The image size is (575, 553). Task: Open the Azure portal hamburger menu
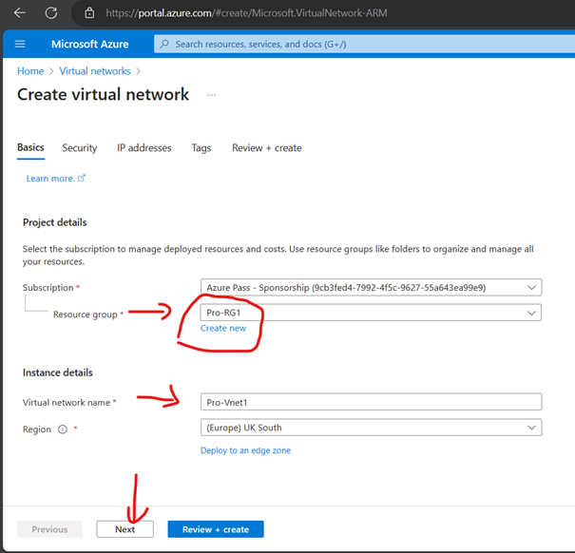point(20,44)
